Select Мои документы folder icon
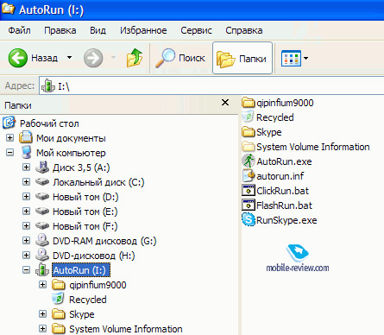 coord(26,137)
